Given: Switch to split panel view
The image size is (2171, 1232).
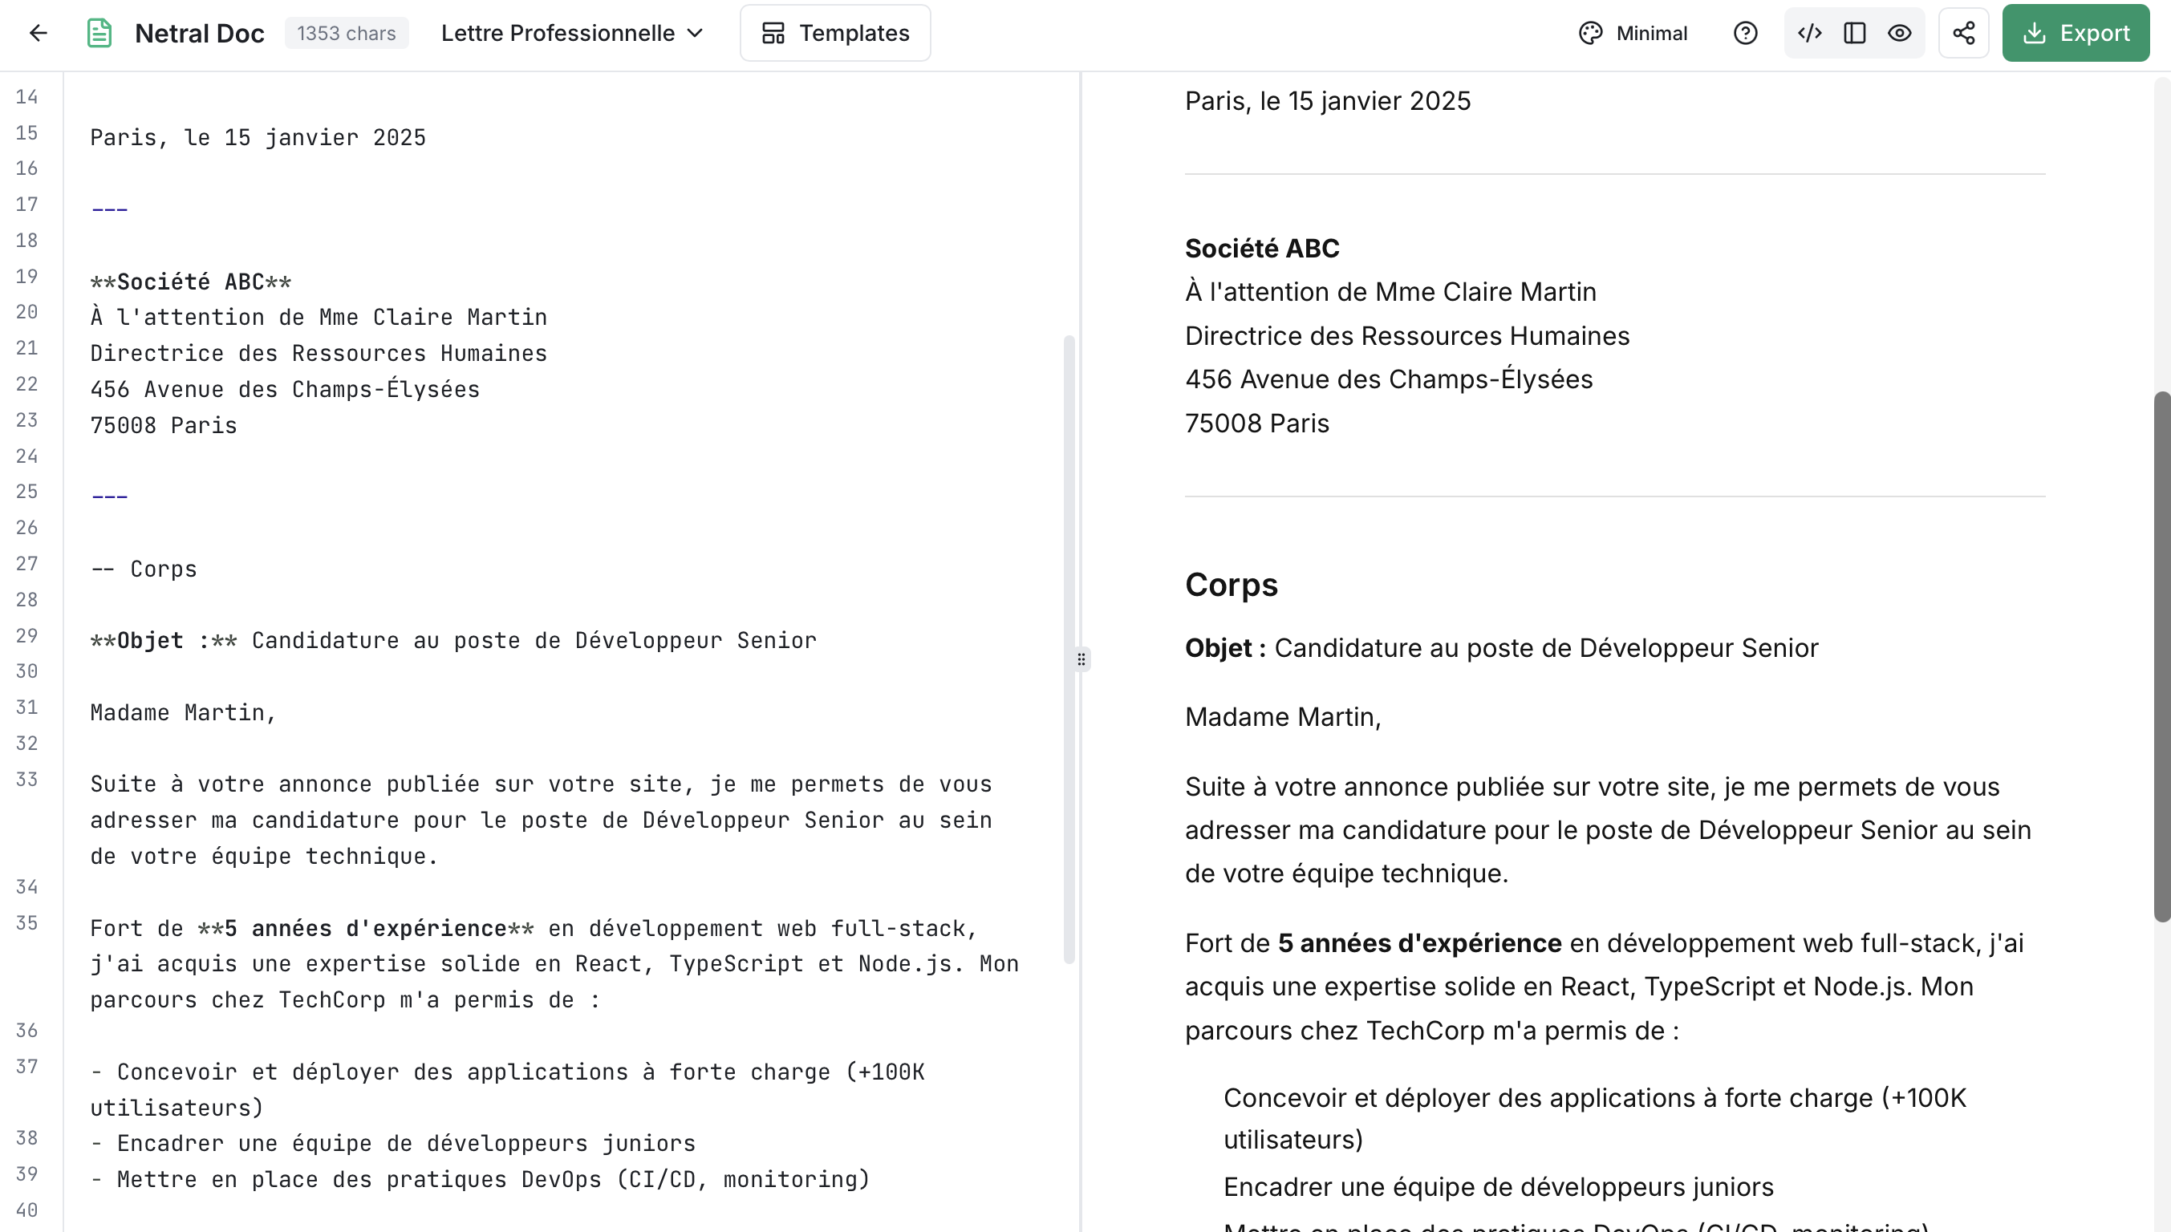Looking at the screenshot, I should tap(1854, 33).
